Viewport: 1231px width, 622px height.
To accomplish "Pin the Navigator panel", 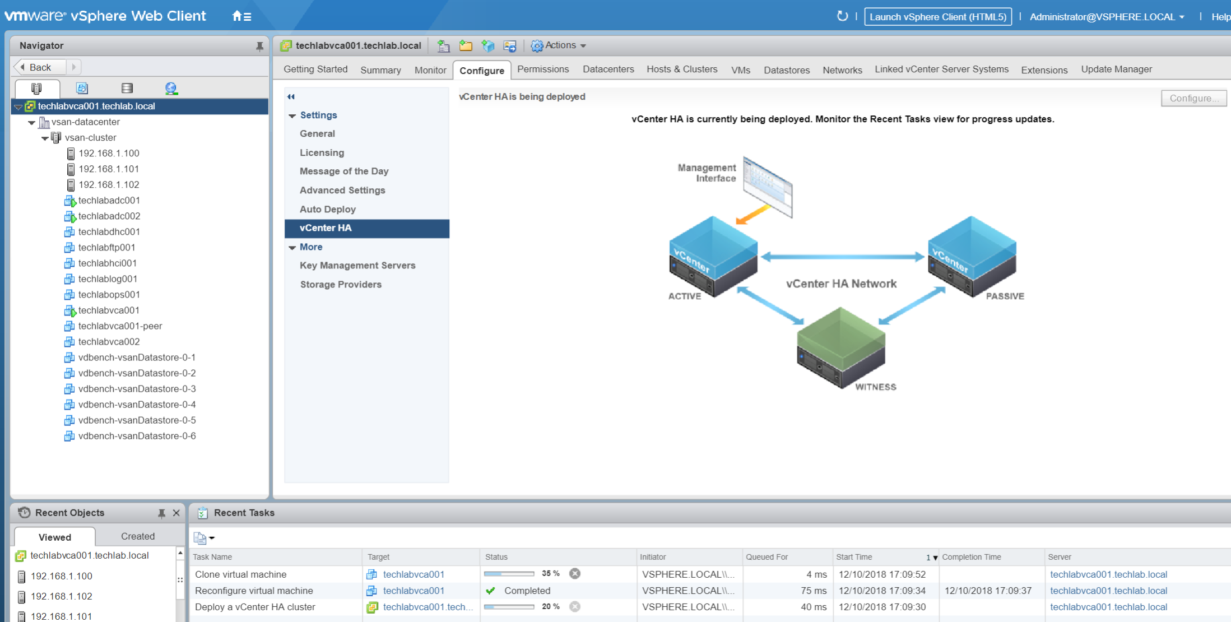I will [x=259, y=46].
